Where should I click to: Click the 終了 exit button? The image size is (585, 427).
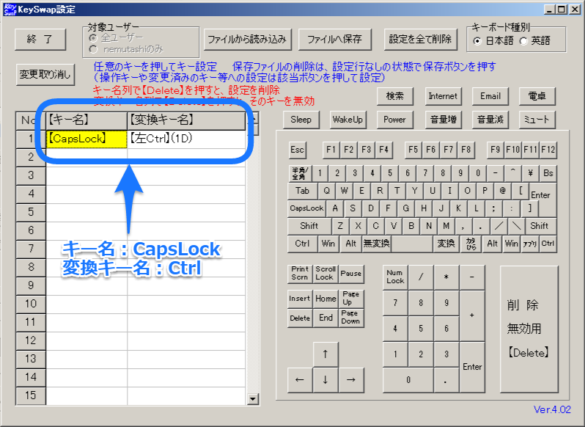pos(40,39)
